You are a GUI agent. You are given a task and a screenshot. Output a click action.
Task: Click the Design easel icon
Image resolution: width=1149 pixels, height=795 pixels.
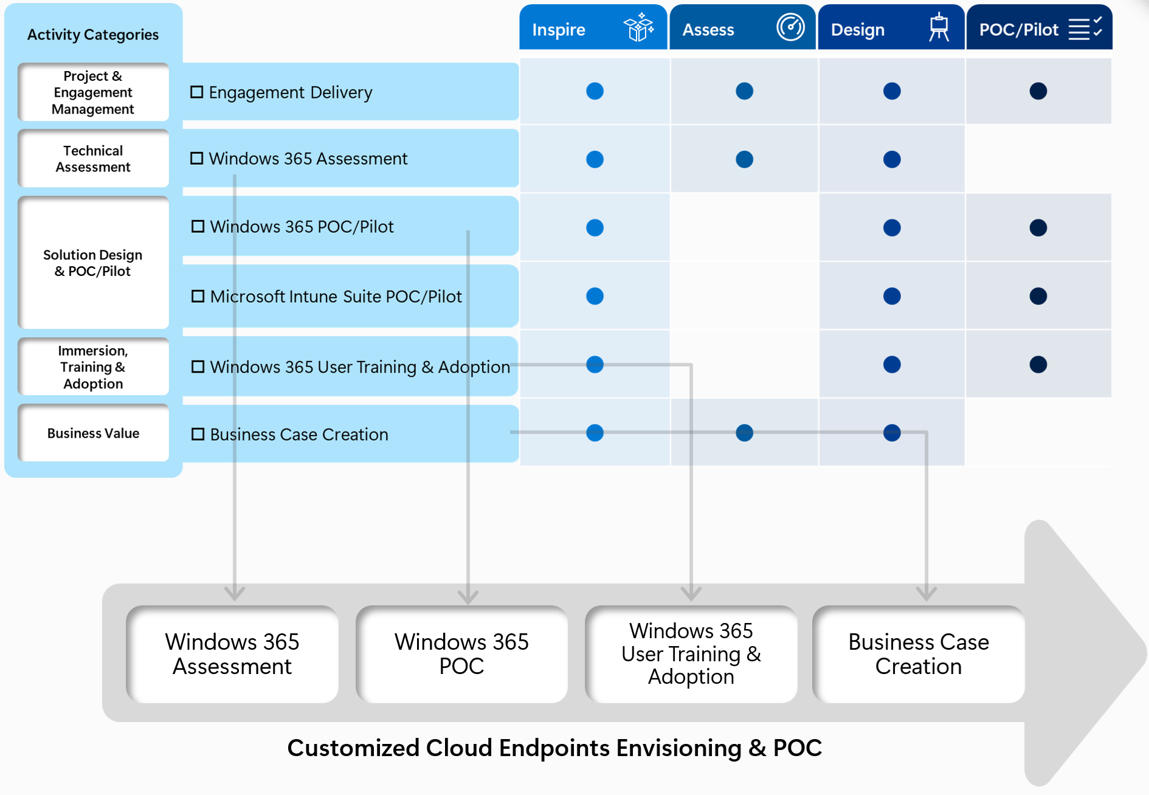point(939,27)
